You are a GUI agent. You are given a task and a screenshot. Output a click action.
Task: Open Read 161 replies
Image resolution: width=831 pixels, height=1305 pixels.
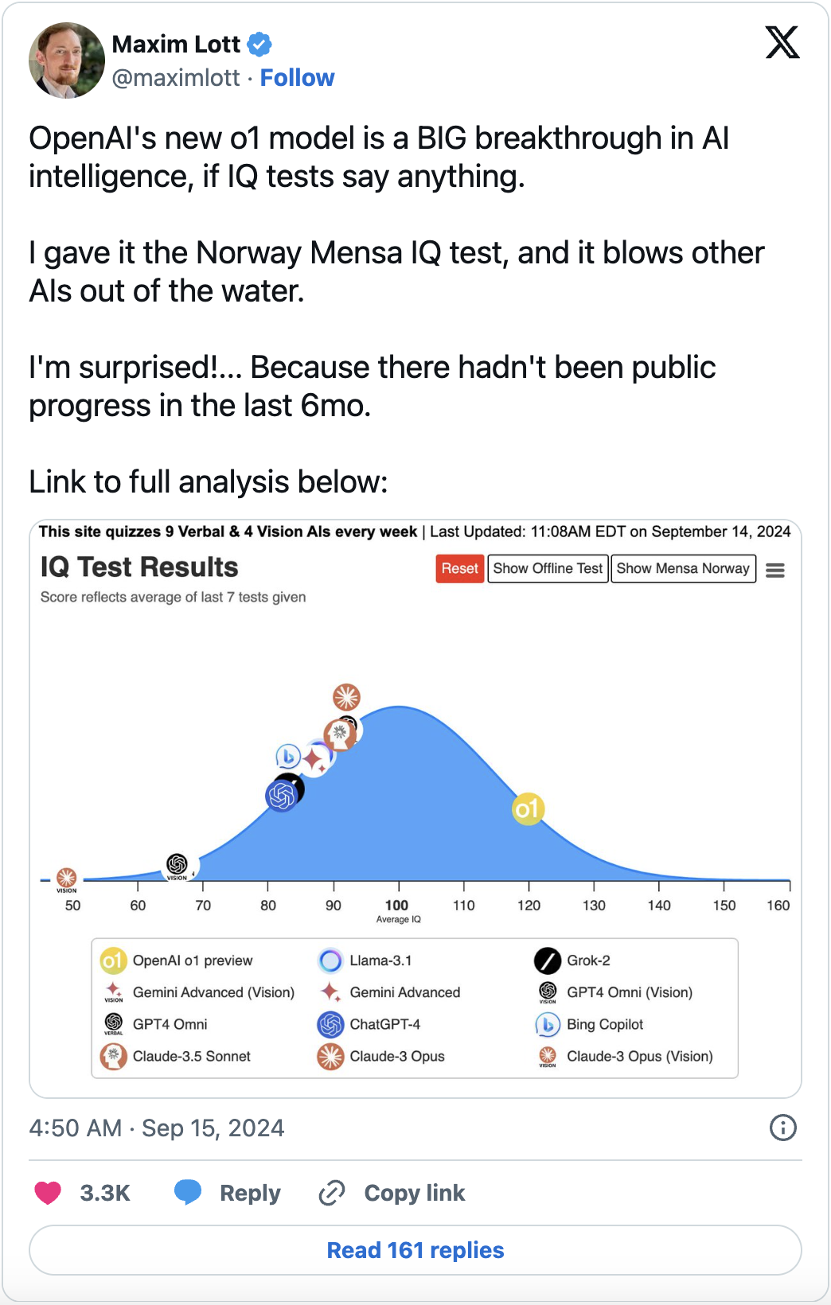point(416,1250)
